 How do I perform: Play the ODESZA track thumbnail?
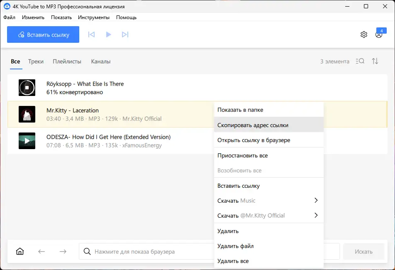tap(27, 141)
